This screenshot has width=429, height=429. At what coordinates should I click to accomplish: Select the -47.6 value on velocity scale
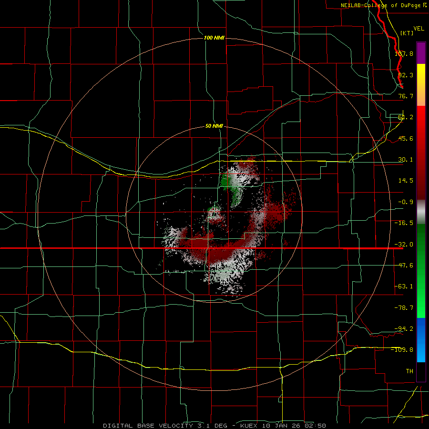point(404,266)
